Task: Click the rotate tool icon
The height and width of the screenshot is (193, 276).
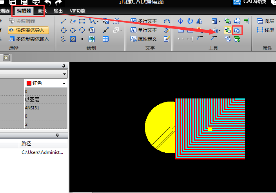Action: coord(190,21)
